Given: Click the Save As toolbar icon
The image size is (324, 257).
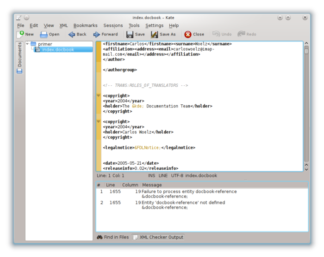Looking at the screenshot, I should 154,34.
